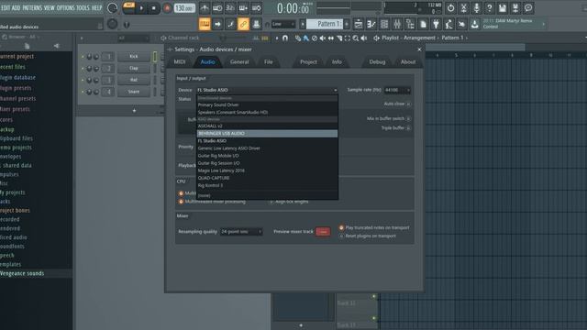
Task: Click the export render icon
Action: point(515,8)
